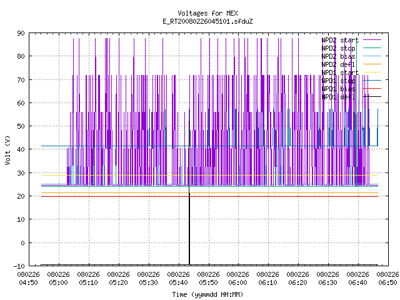Image resolution: width=400 pixels, height=300 pixels.
Task: Click the x-axis tick label 06:40
Action: [357, 282]
